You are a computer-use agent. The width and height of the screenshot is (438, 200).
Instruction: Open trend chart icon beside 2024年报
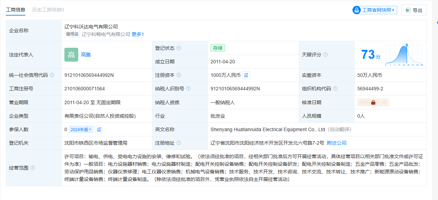click(x=99, y=129)
